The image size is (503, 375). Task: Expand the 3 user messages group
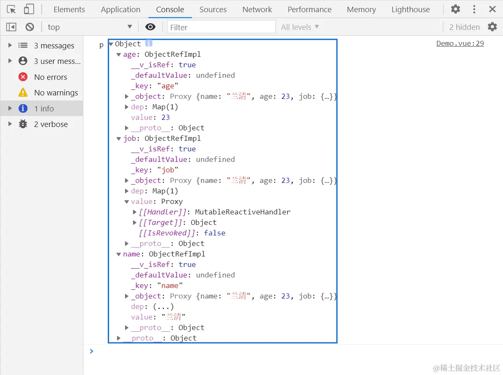(x=10, y=61)
